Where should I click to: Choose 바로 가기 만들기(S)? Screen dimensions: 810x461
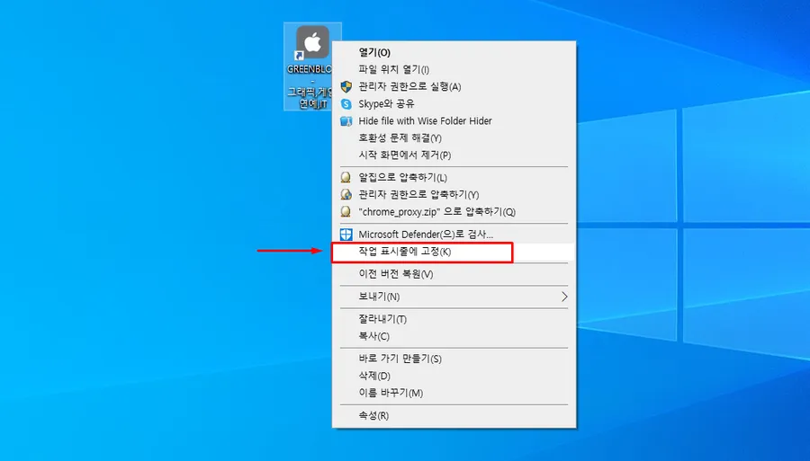[454, 359]
